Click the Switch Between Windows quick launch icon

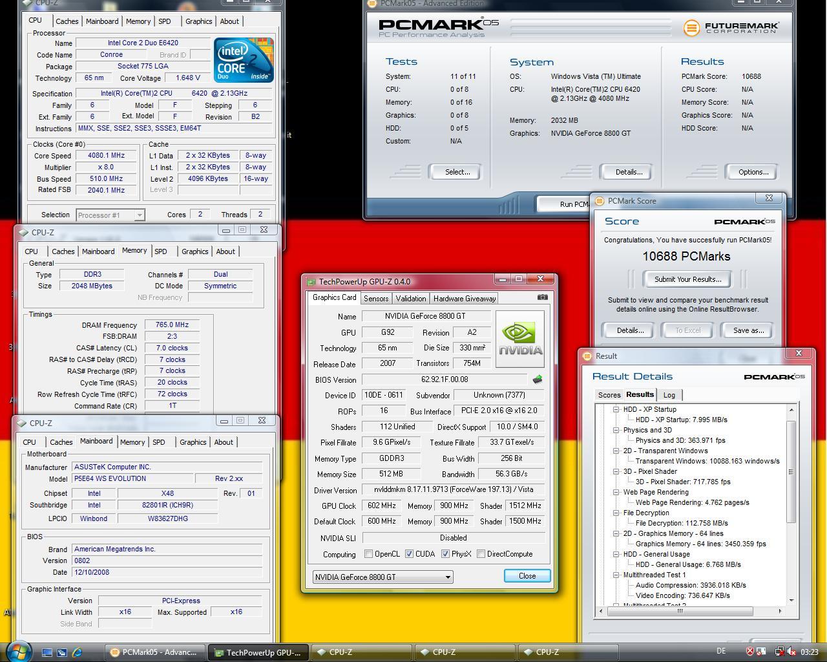coord(62,652)
